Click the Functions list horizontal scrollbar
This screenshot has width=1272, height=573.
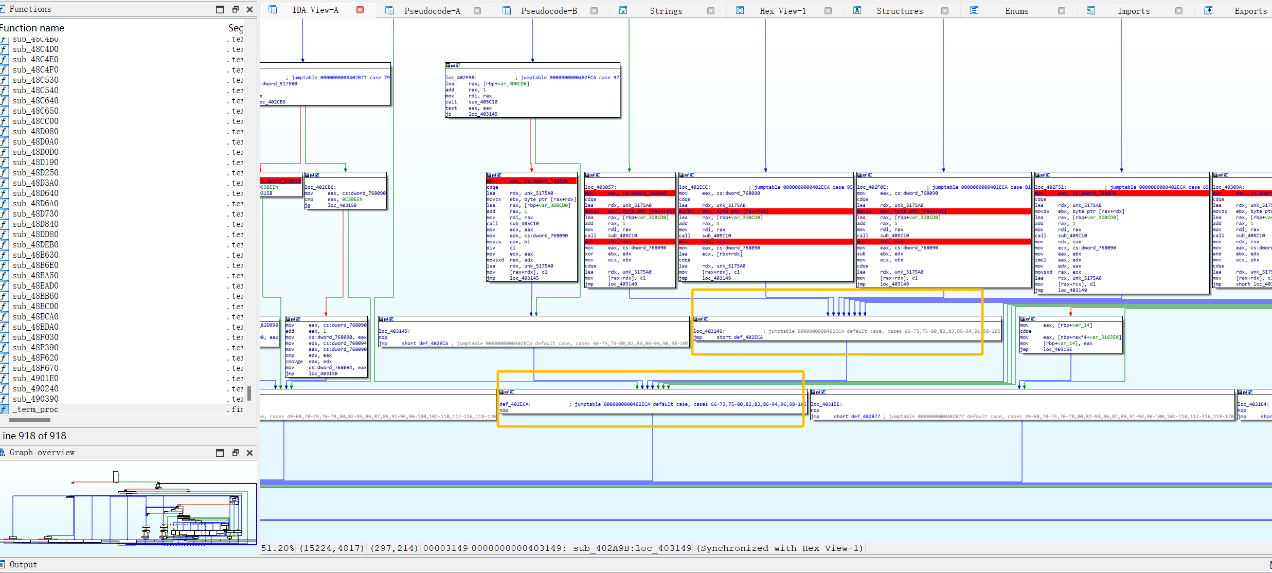point(30,420)
